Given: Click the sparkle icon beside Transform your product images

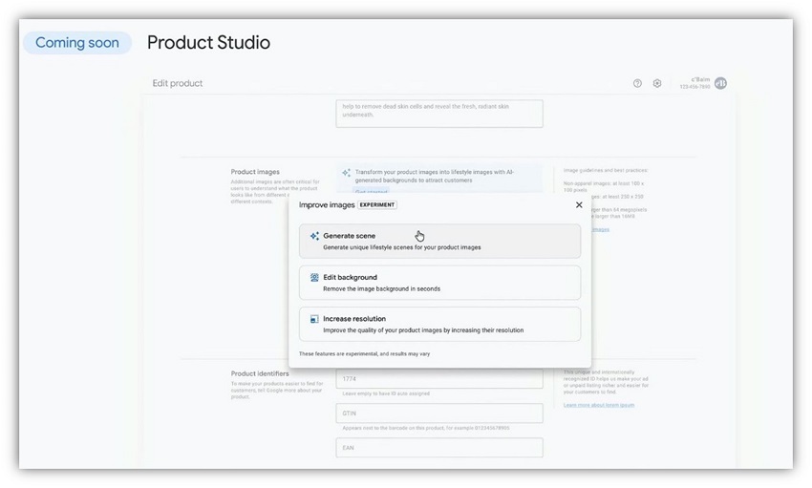Looking at the screenshot, I should pyautogui.click(x=346, y=172).
